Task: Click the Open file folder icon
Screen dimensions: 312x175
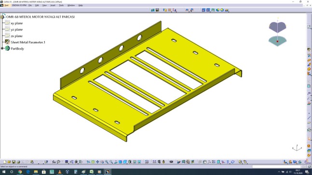Action: pos(9,162)
